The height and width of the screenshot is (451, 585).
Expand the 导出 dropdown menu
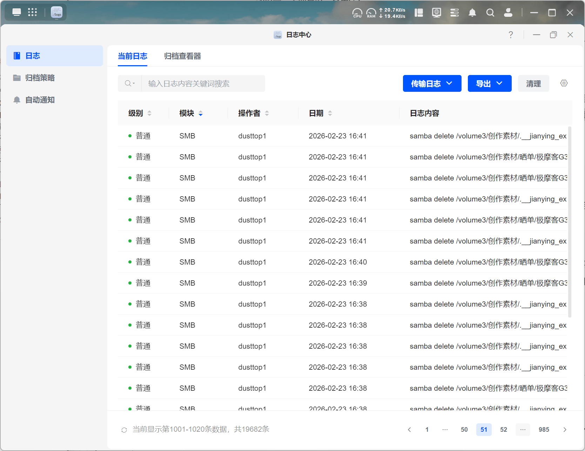(x=489, y=83)
